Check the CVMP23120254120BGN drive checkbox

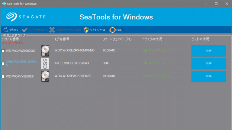point(3,64)
